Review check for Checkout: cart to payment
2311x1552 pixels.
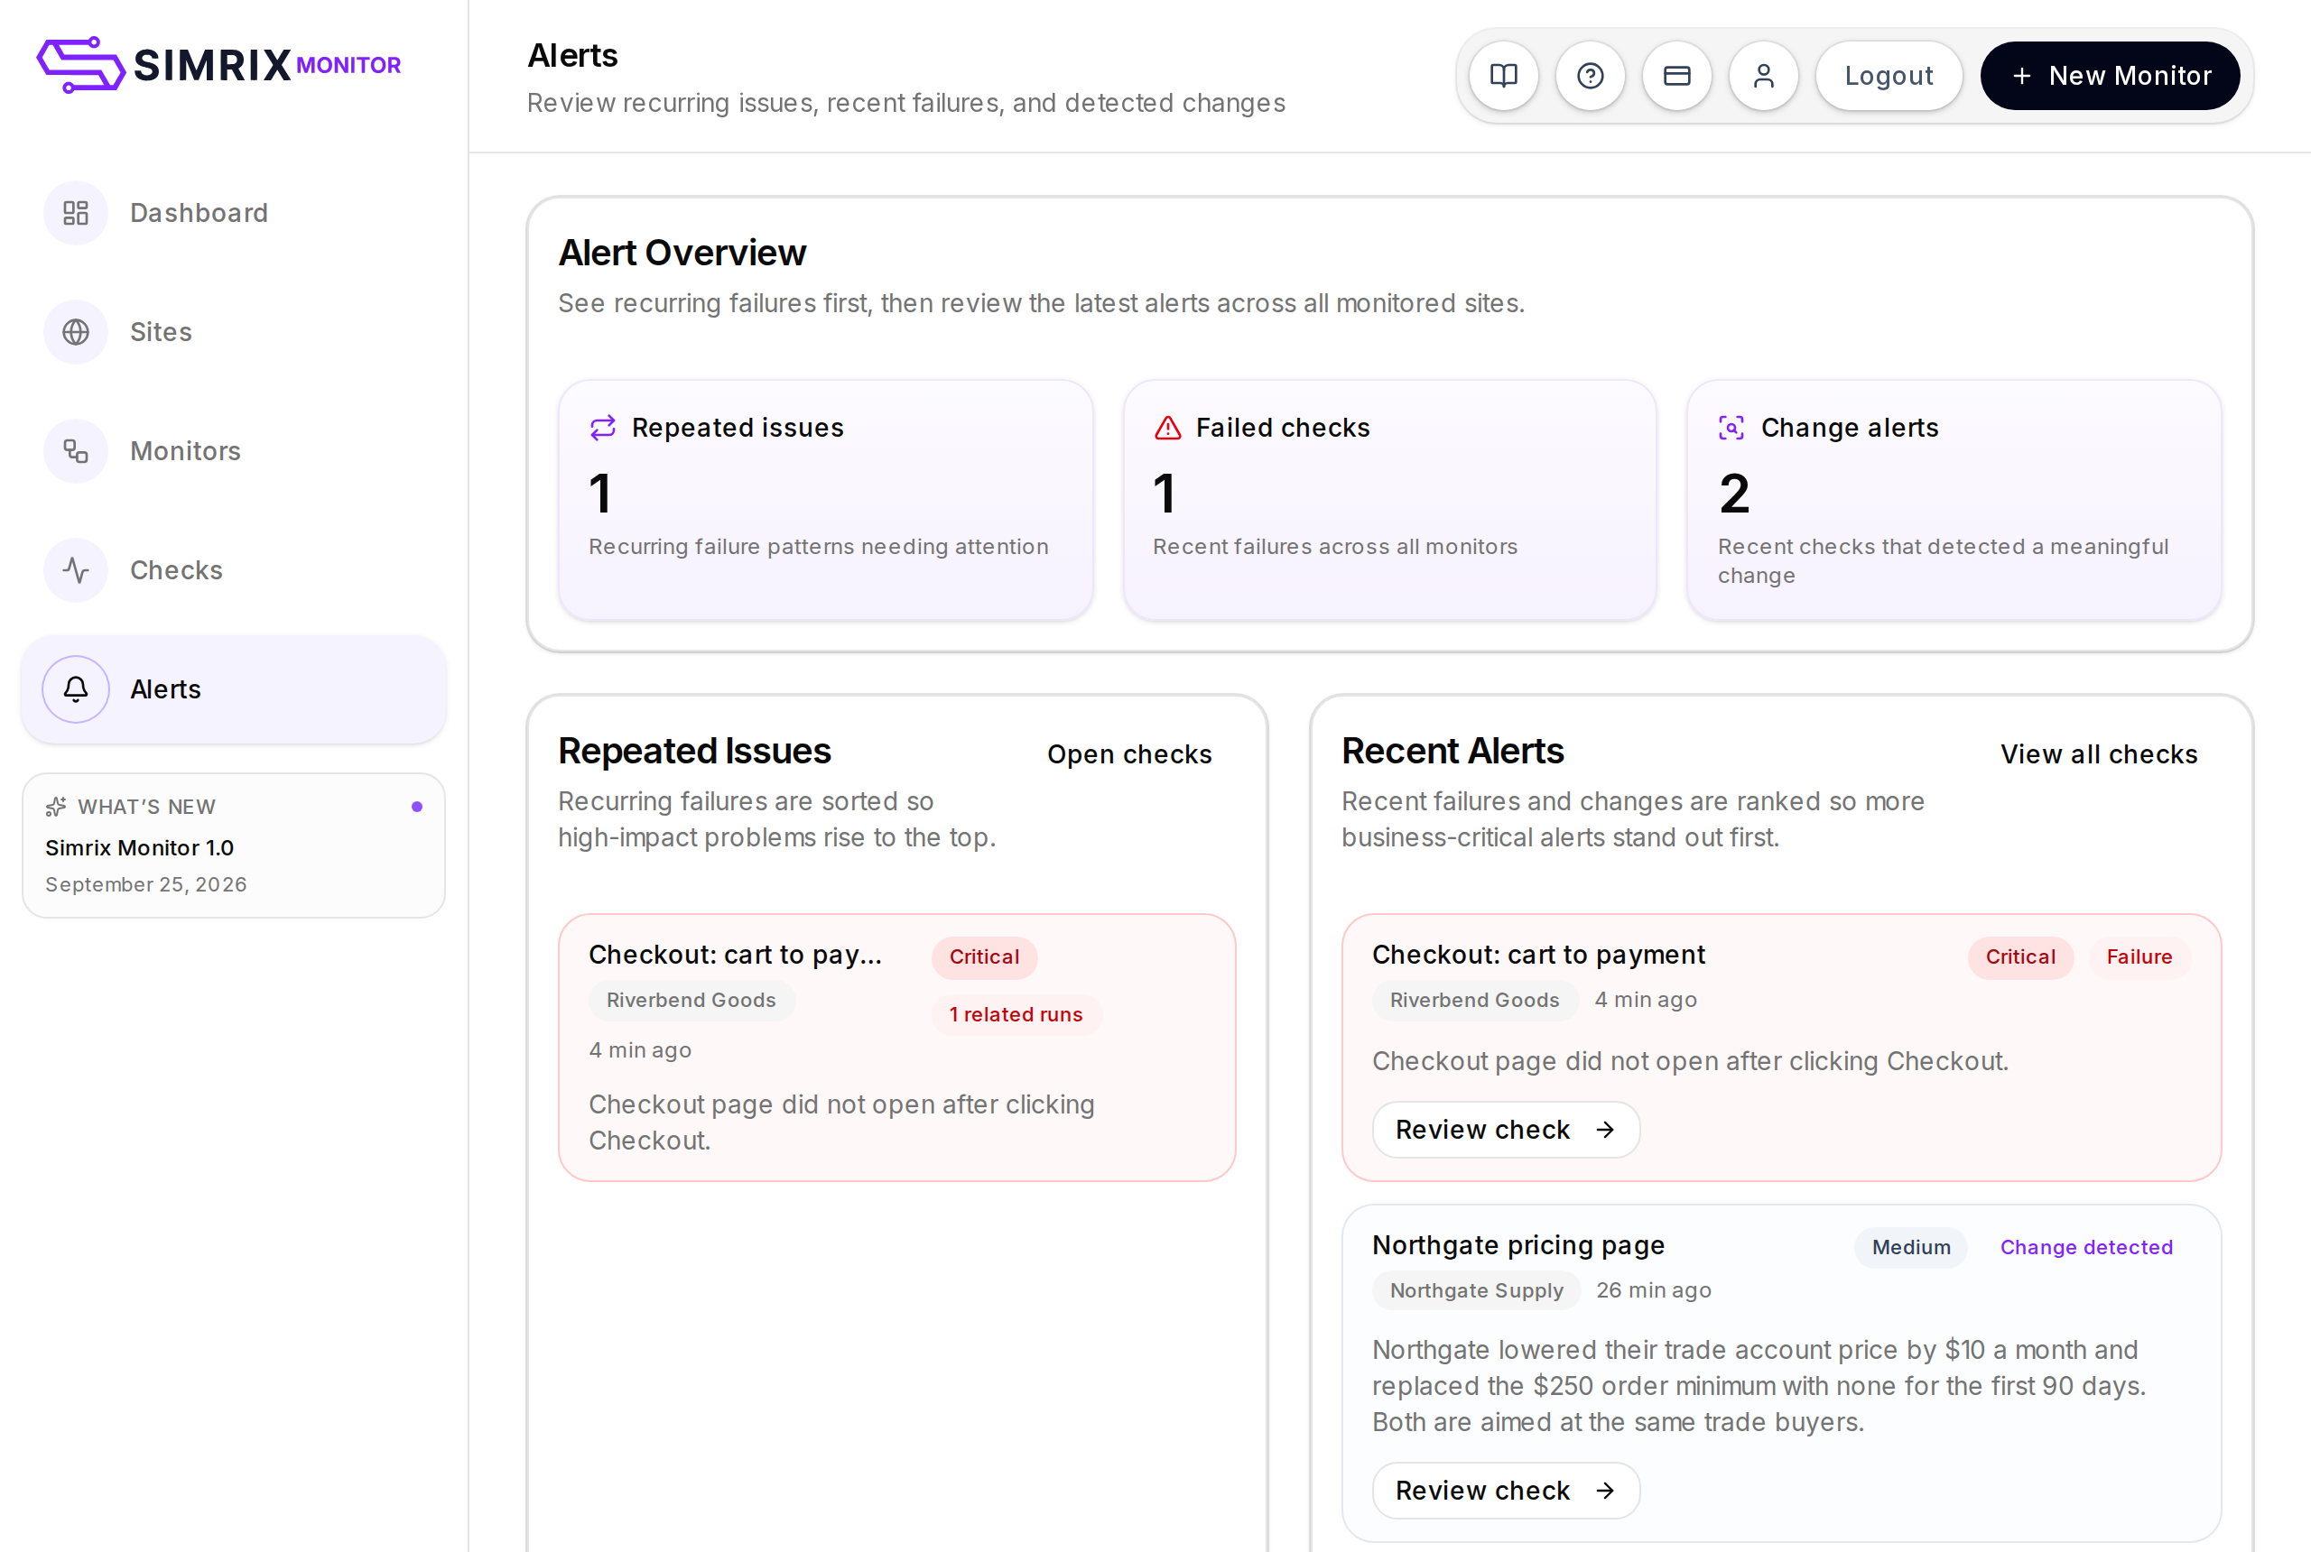pyautogui.click(x=1506, y=1130)
